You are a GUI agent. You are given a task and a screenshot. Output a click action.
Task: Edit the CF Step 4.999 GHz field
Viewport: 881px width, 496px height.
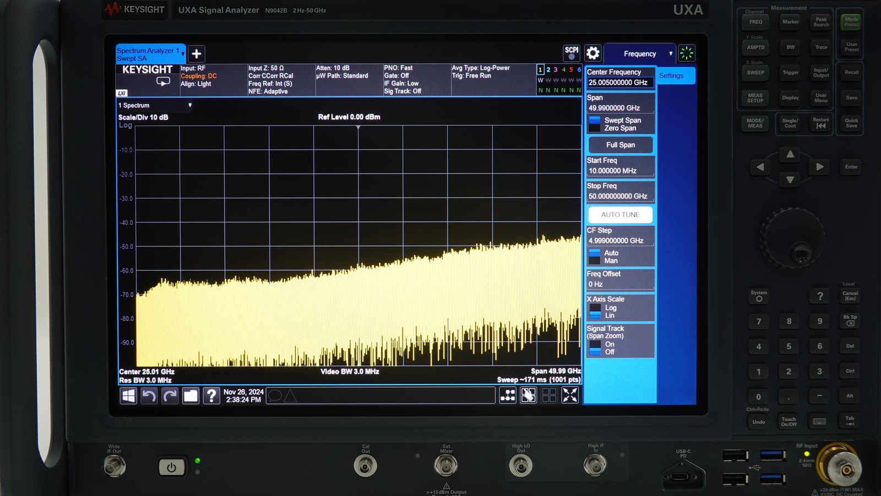(x=621, y=241)
